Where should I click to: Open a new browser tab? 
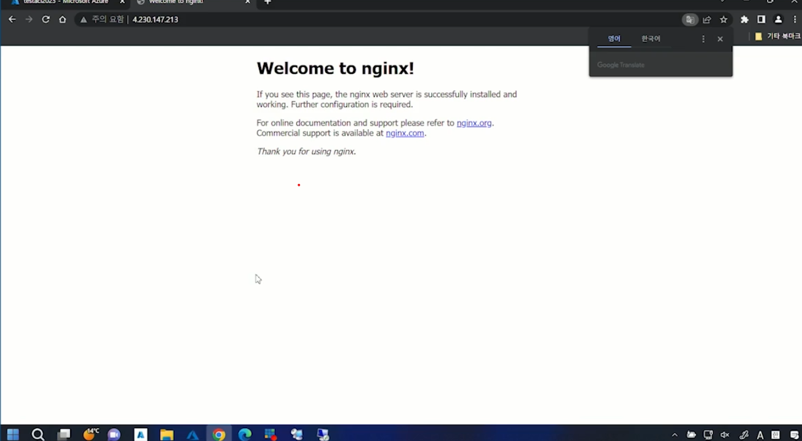click(268, 2)
